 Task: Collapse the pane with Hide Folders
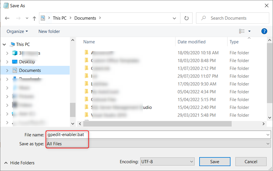19,163
